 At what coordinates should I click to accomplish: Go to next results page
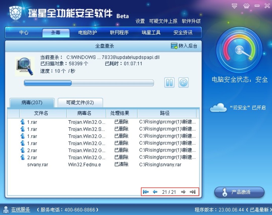[x=183, y=192]
